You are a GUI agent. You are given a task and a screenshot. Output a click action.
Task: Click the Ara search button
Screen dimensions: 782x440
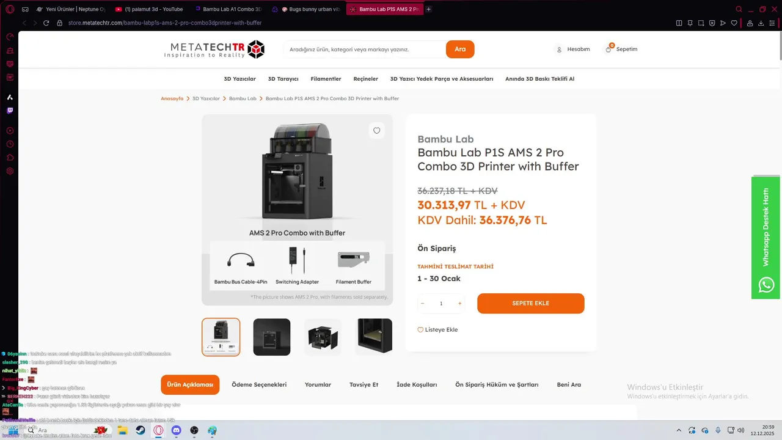click(x=460, y=49)
